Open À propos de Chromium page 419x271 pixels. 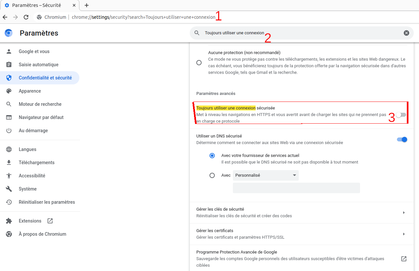tap(42, 234)
